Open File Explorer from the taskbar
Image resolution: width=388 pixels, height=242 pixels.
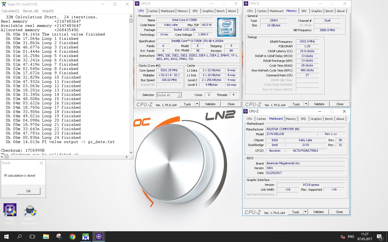(x=46, y=237)
